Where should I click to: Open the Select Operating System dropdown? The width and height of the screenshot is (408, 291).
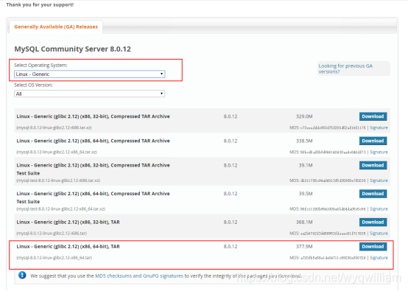pos(90,74)
